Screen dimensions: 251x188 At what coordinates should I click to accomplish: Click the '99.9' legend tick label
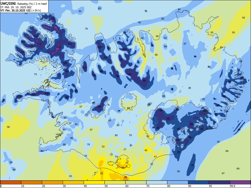232,186
